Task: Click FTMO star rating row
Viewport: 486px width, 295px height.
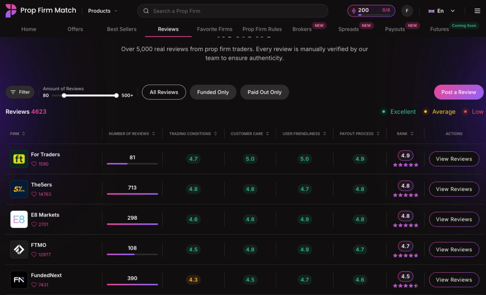Action: 405,255
